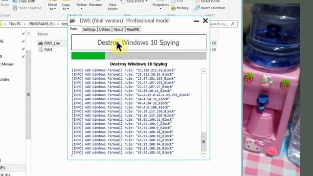This screenshot has width=313, height=176.
Task: Click the Name column header
Action: pos(43,34)
